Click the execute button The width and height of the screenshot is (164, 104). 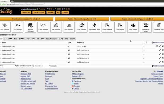tap(54, 66)
